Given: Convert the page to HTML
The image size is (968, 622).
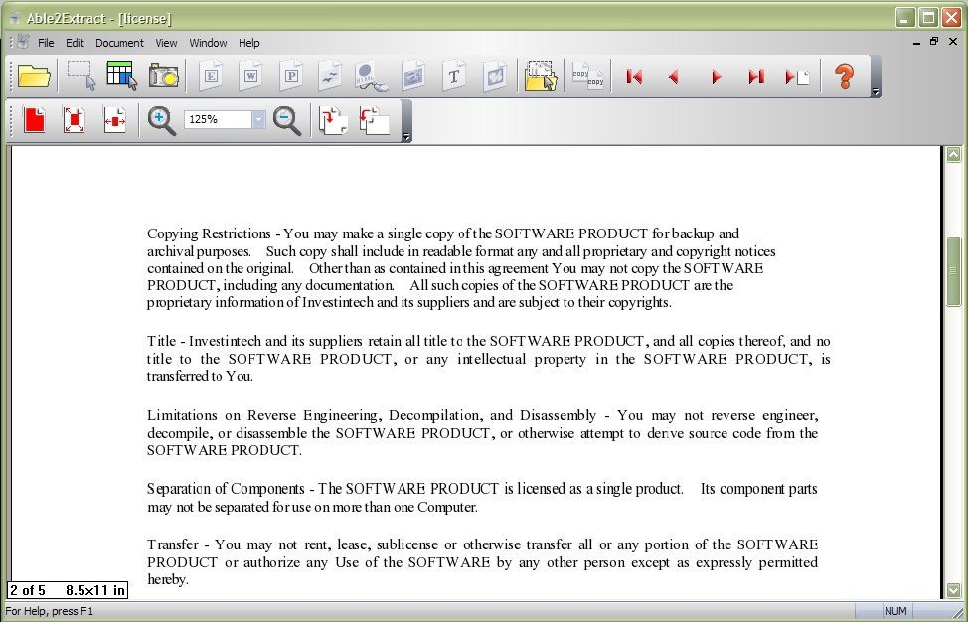Looking at the screenshot, I should pos(369,76).
